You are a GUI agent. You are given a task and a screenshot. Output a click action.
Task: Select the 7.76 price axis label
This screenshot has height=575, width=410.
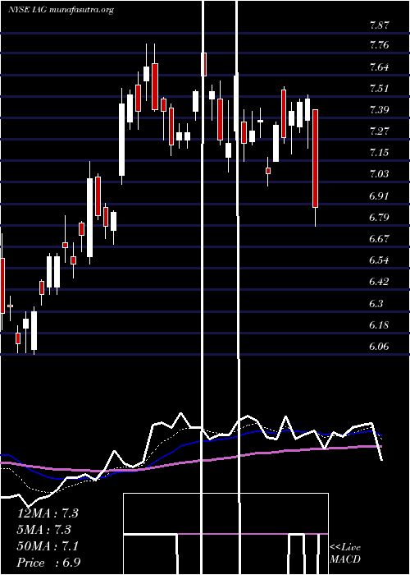pyautogui.click(x=379, y=45)
